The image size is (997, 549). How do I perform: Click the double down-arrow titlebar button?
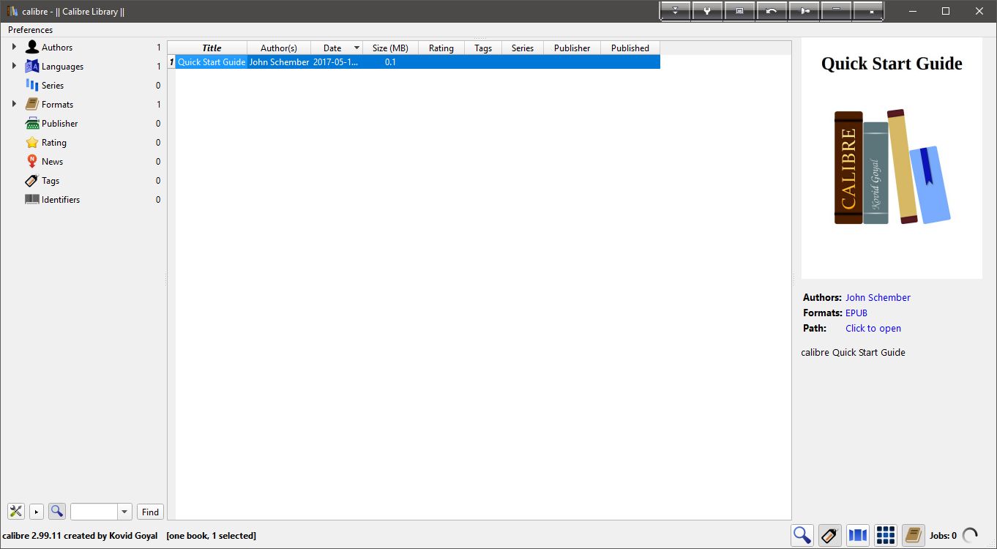(676, 11)
